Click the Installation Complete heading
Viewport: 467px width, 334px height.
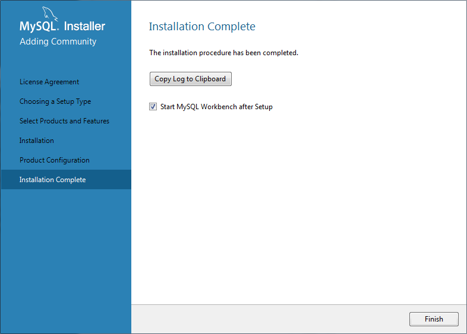[202, 27]
